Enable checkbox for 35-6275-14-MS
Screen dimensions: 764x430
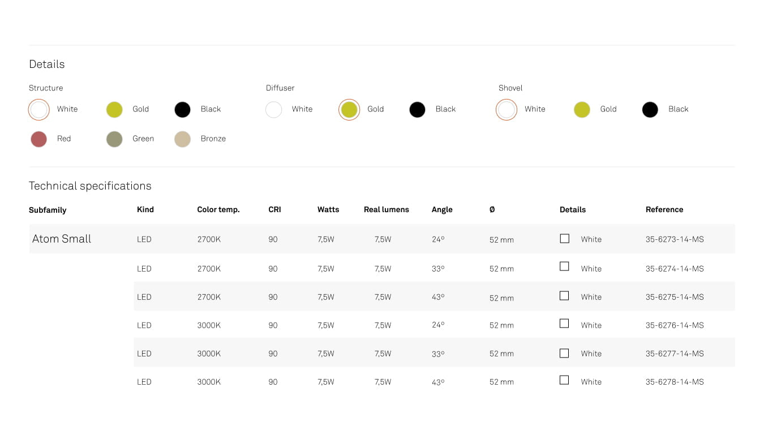564,296
